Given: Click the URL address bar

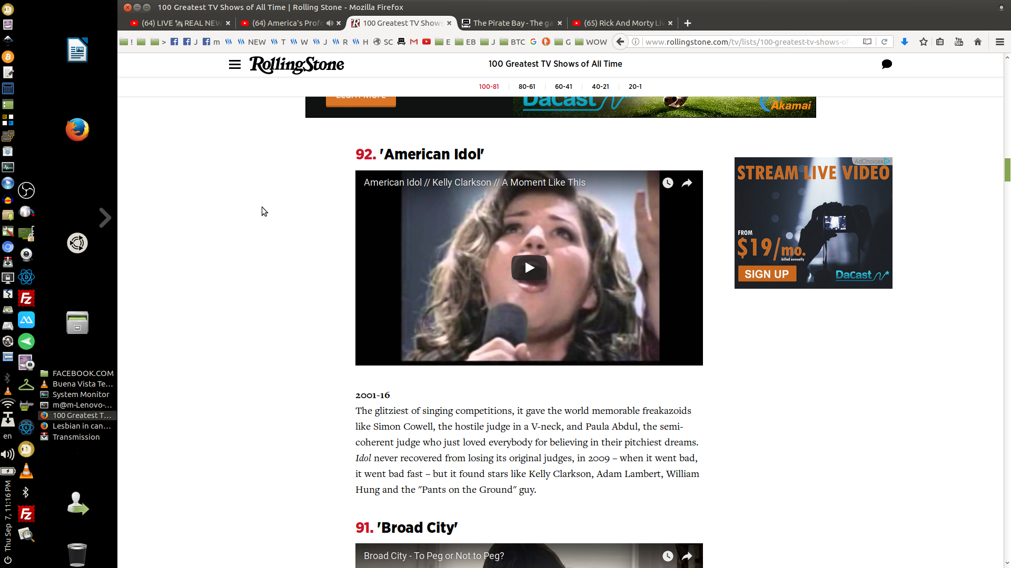Looking at the screenshot, I should (x=748, y=42).
